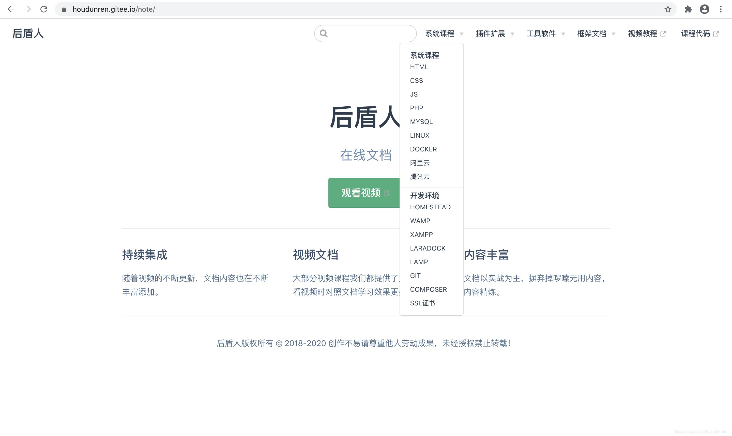732x436 pixels.
Task: Select 腾讯云 in the dropdown
Action: (x=420, y=177)
